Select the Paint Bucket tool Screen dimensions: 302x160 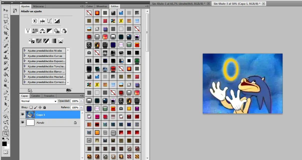click(6, 74)
